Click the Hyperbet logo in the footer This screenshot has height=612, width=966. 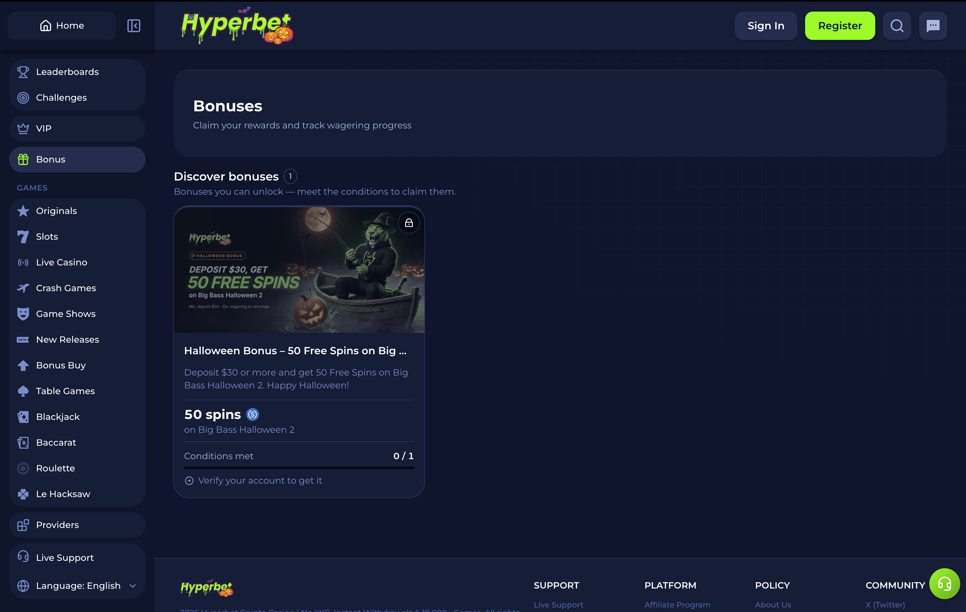click(207, 588)
